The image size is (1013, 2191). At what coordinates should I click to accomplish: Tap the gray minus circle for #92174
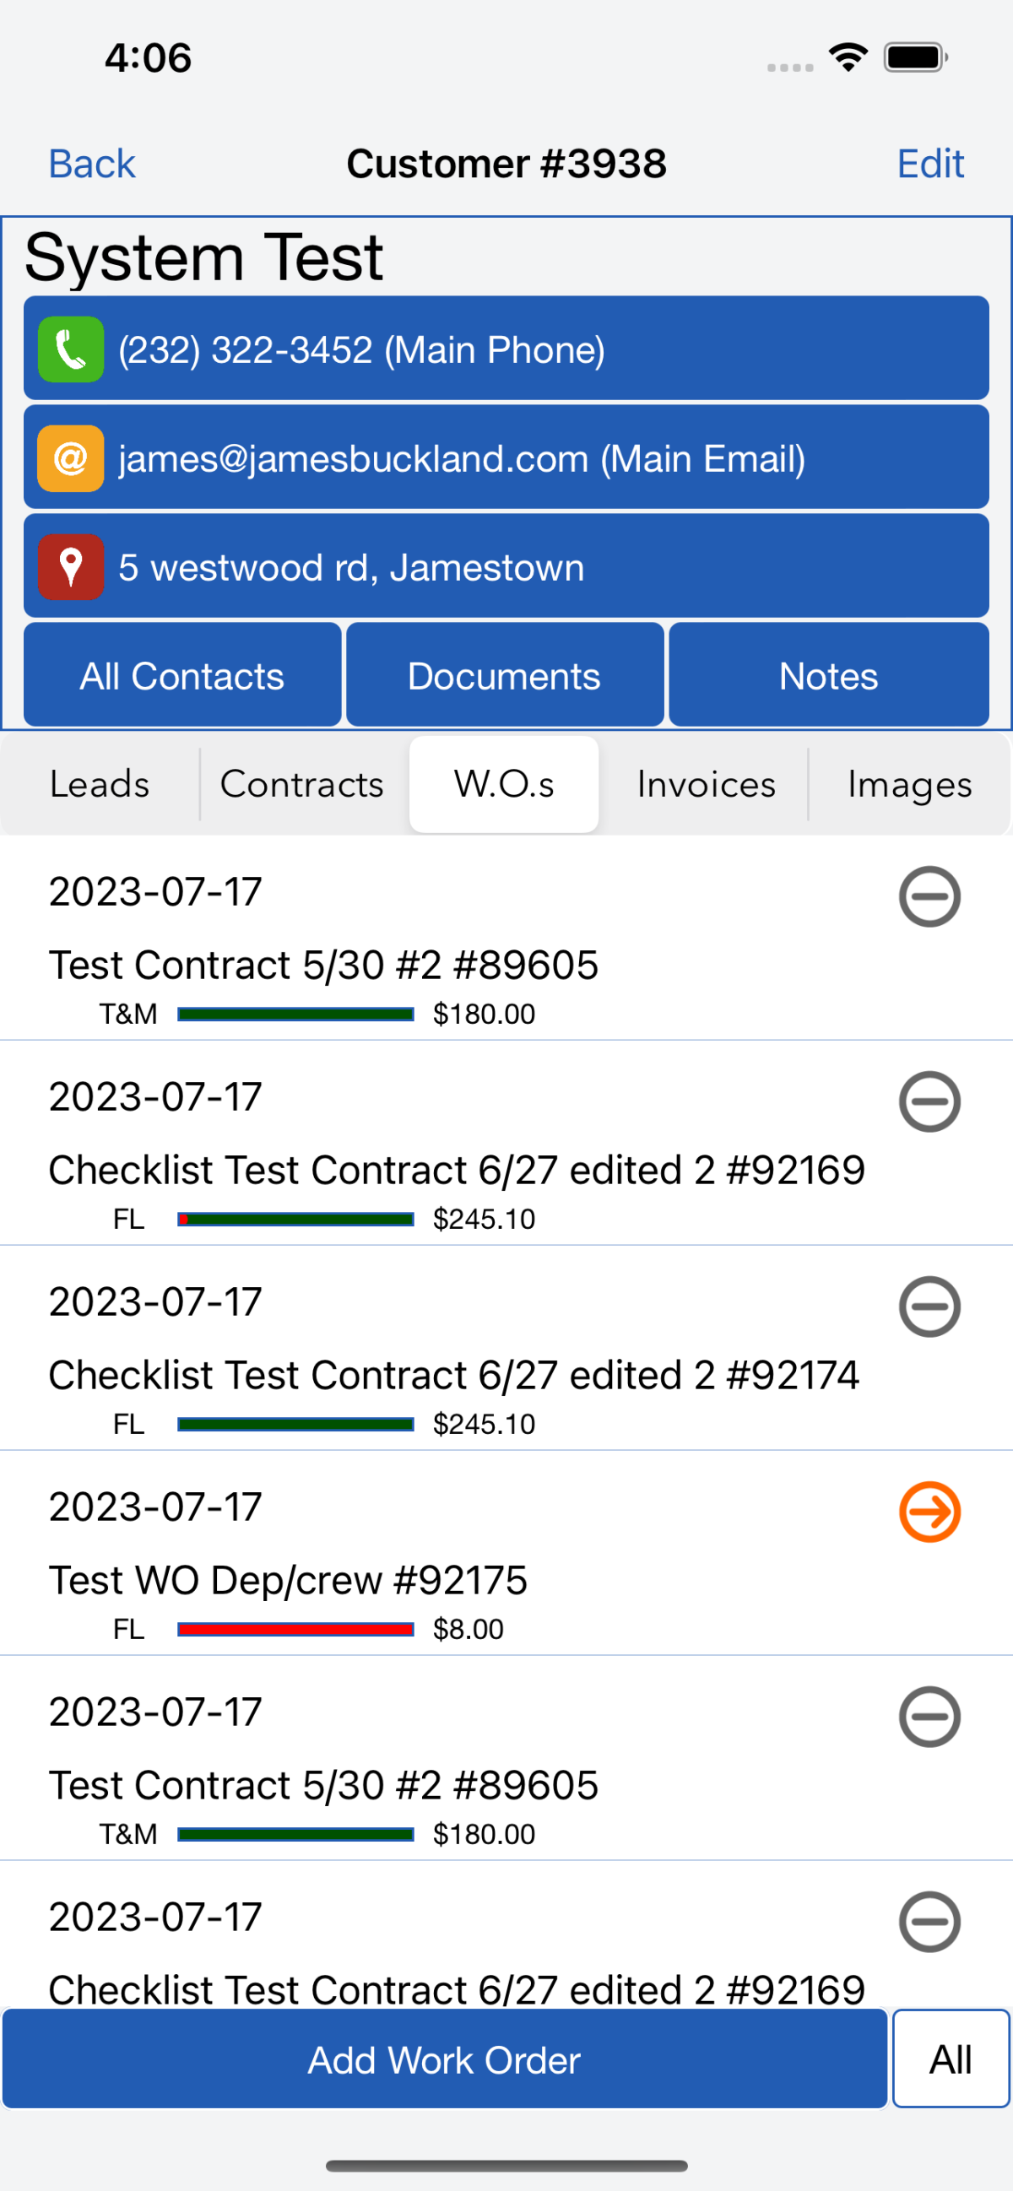coord(929,1306)
